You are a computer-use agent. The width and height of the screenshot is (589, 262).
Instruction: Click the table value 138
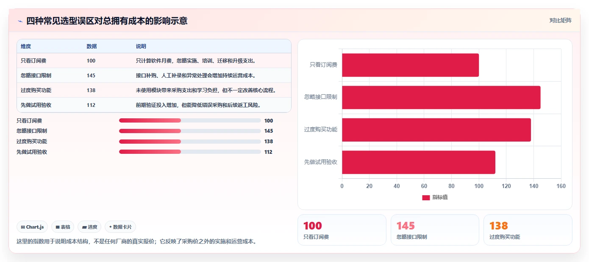(x=91, y=90)
